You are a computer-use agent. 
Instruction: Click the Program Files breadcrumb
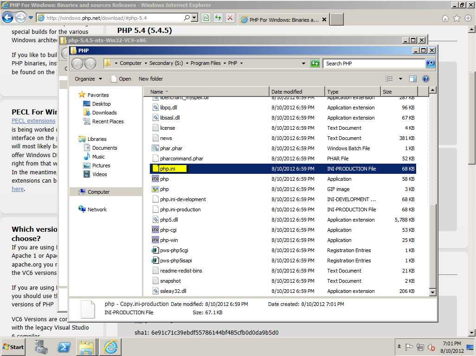pyautogui.click(x=206, y=63)
